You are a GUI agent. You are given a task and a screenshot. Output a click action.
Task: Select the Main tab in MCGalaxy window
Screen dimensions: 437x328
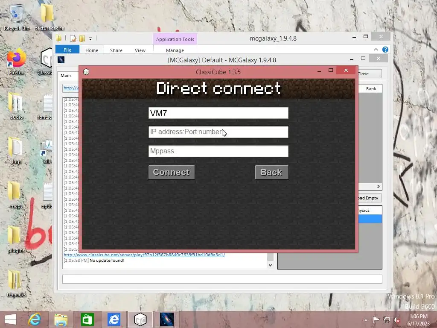coord(66,75)
